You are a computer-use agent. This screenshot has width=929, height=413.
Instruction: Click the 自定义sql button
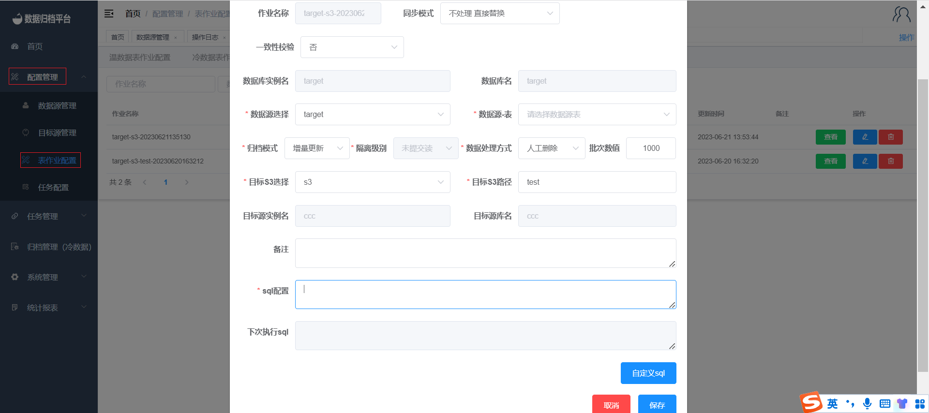point(648,373)
